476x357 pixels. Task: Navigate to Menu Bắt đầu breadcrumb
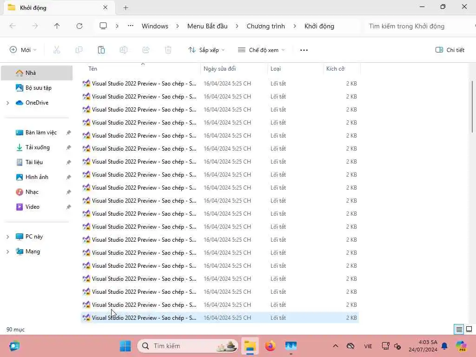tap(207, 26)
